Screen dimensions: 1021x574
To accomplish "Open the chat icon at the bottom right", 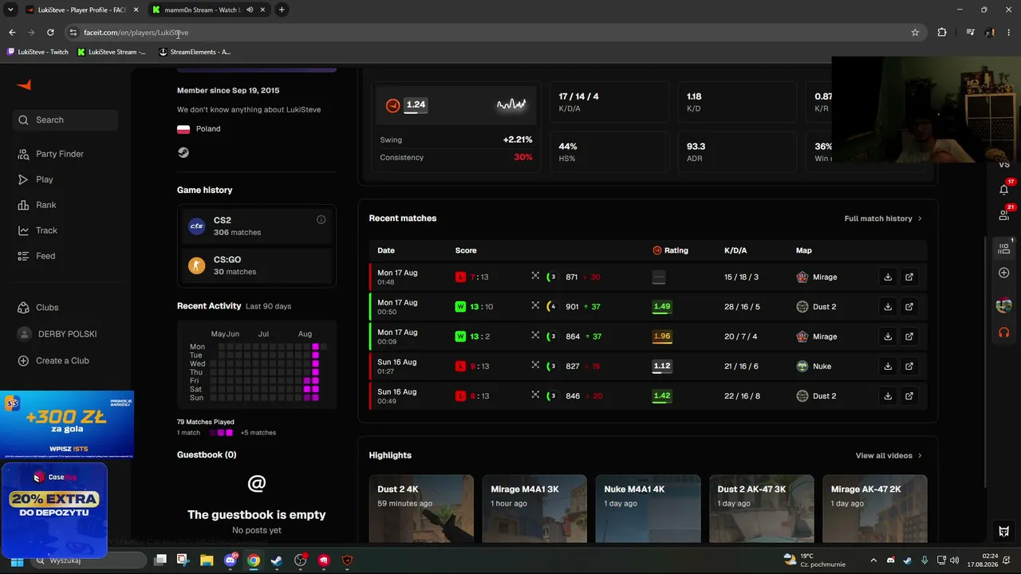I will pyautogui.click(x=1003, y=532).
